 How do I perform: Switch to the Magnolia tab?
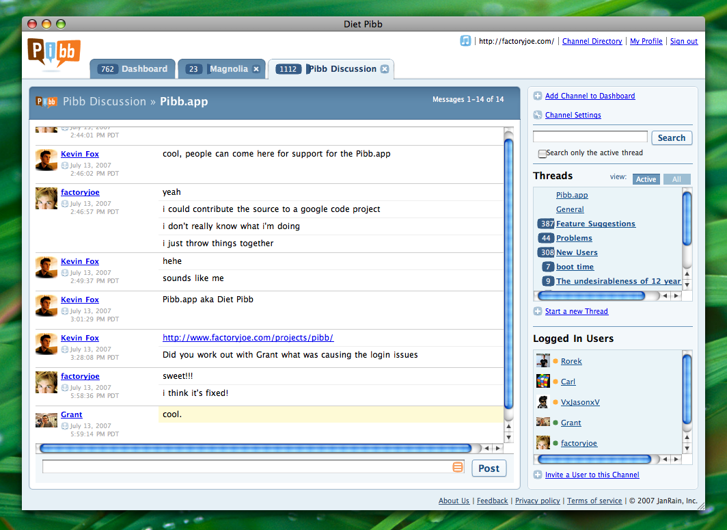(x=221, y=69)
